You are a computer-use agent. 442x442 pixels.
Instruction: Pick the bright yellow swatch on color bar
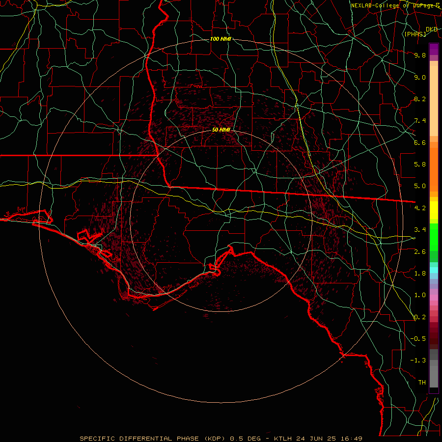click(434, 210)
